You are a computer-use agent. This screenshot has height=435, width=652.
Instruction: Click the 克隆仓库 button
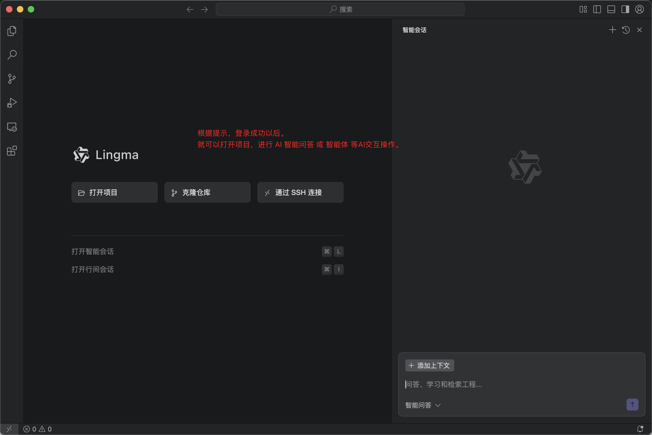point(207,192)
